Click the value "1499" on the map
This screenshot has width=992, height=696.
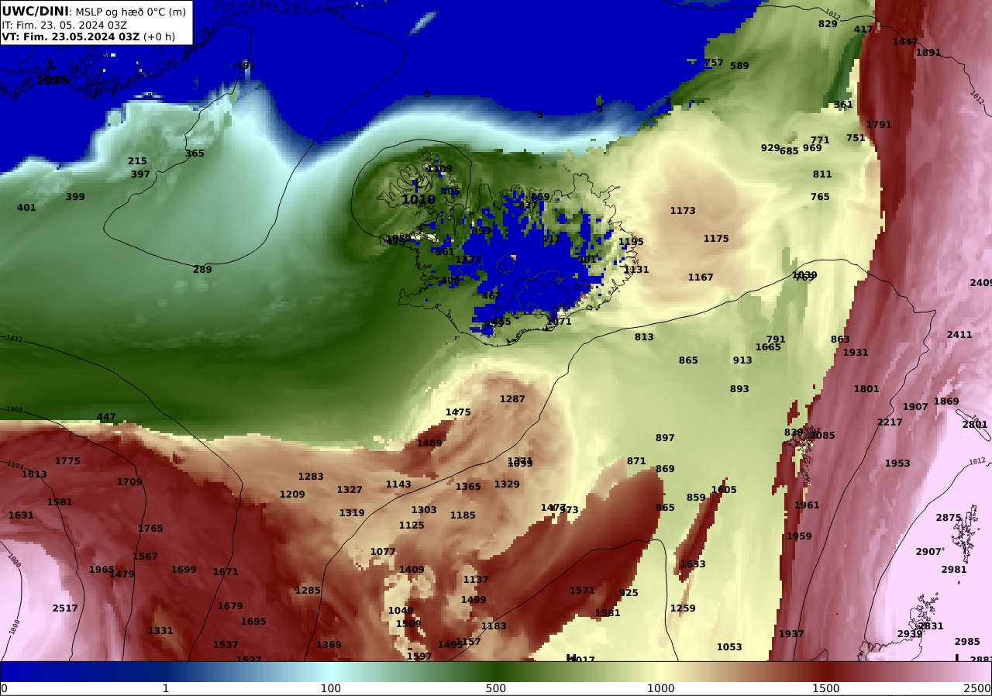pyautogui.click(x=474, y=600)
